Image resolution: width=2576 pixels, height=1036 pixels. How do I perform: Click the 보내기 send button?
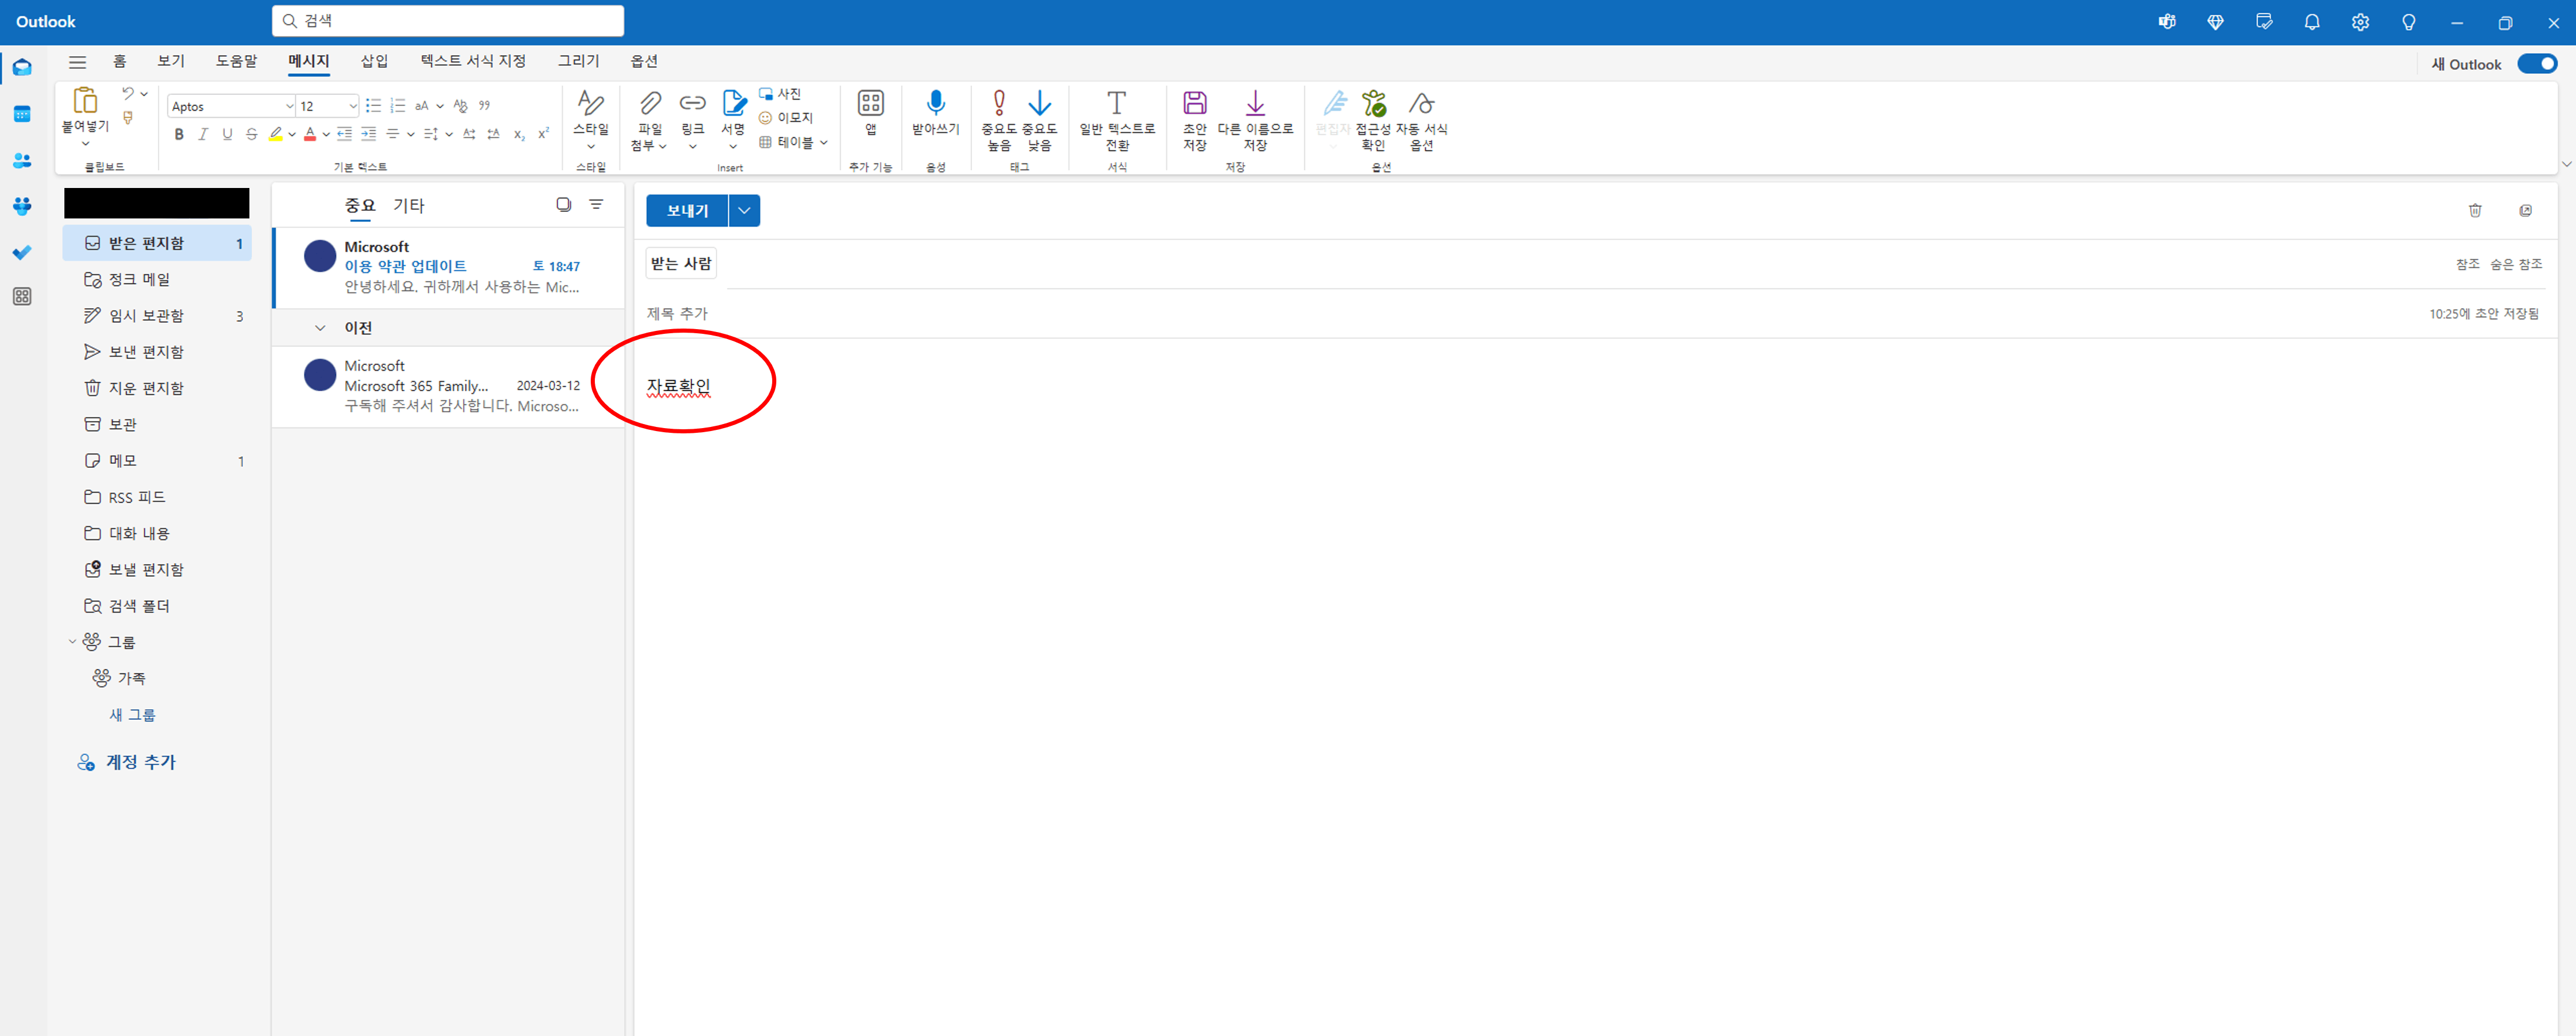click(x=687, y=211)
